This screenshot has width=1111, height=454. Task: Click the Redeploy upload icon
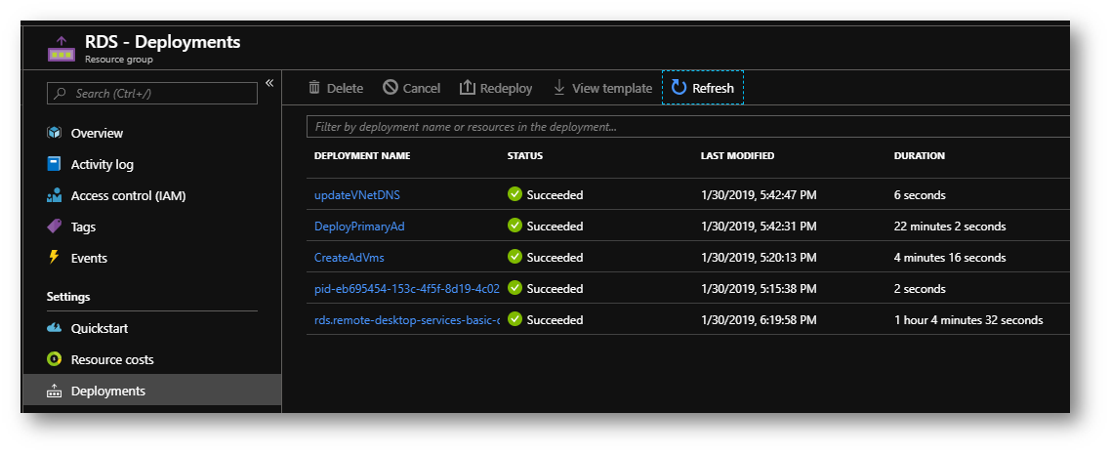(x=467, y=87)
